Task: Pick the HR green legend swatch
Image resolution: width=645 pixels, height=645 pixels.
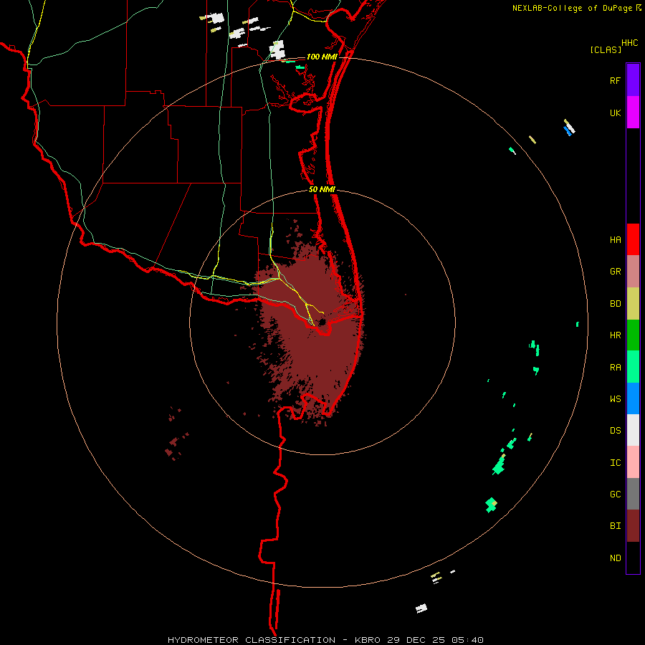Action: (x=633, y=335)
